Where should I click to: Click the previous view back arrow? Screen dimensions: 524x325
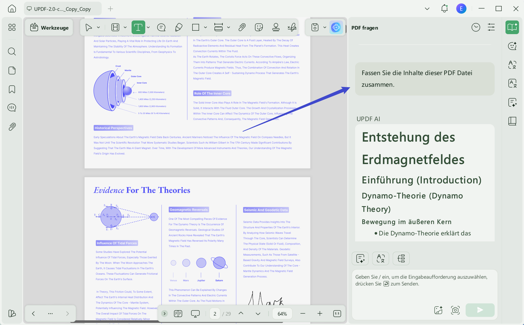[x=33, y=314]
